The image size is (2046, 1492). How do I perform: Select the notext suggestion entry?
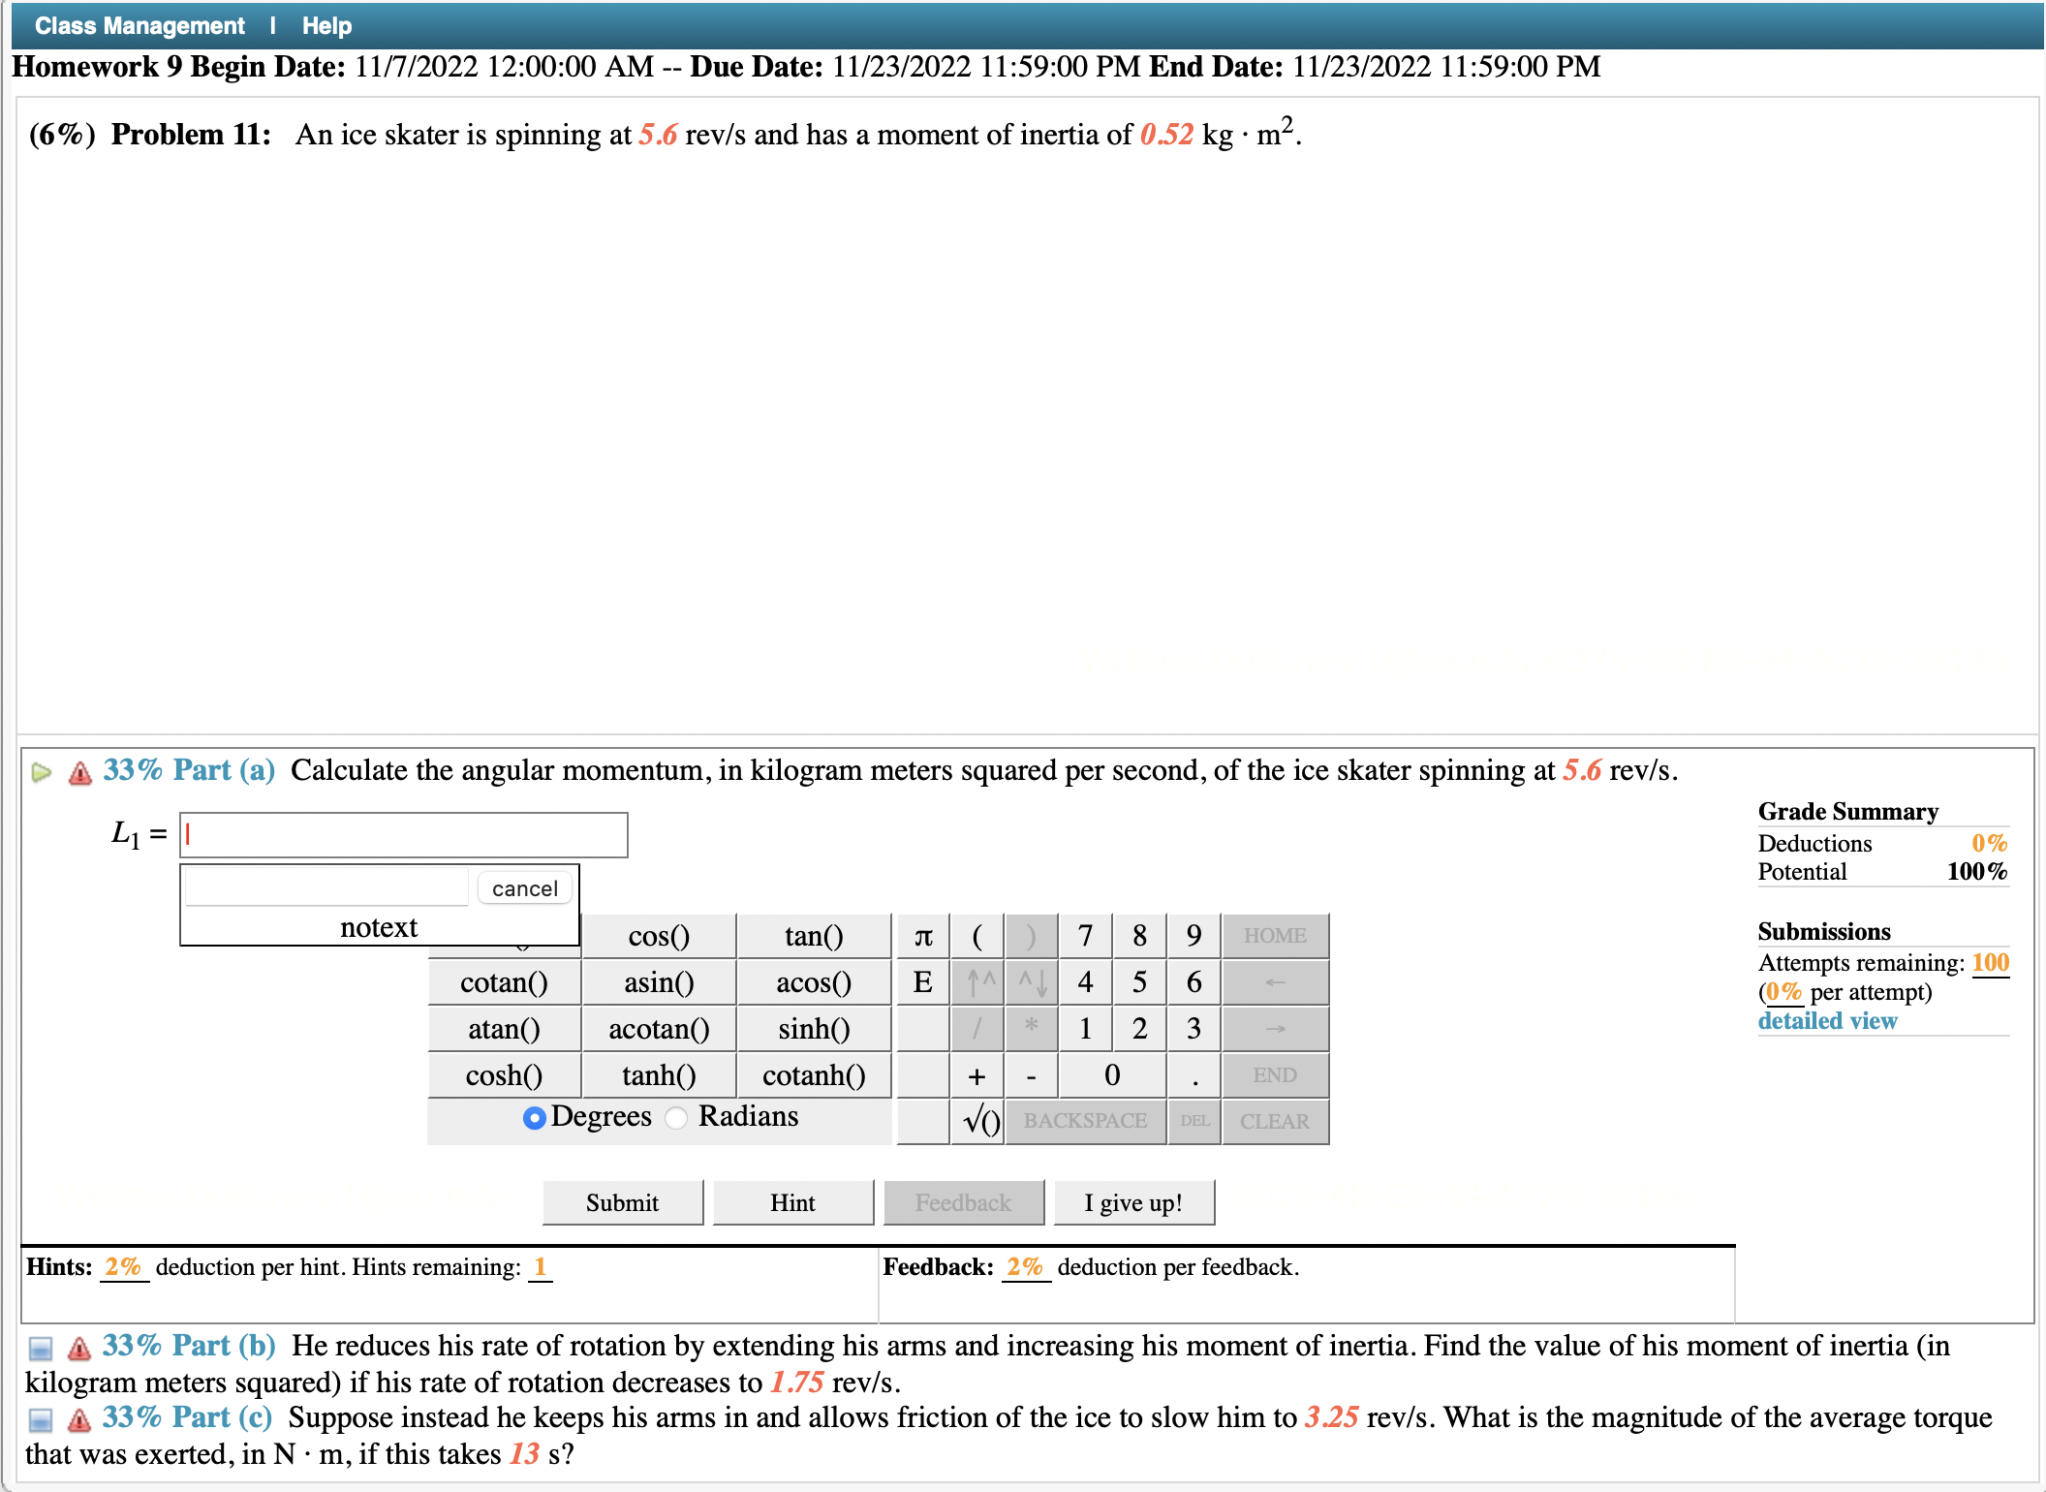[379, 926]
